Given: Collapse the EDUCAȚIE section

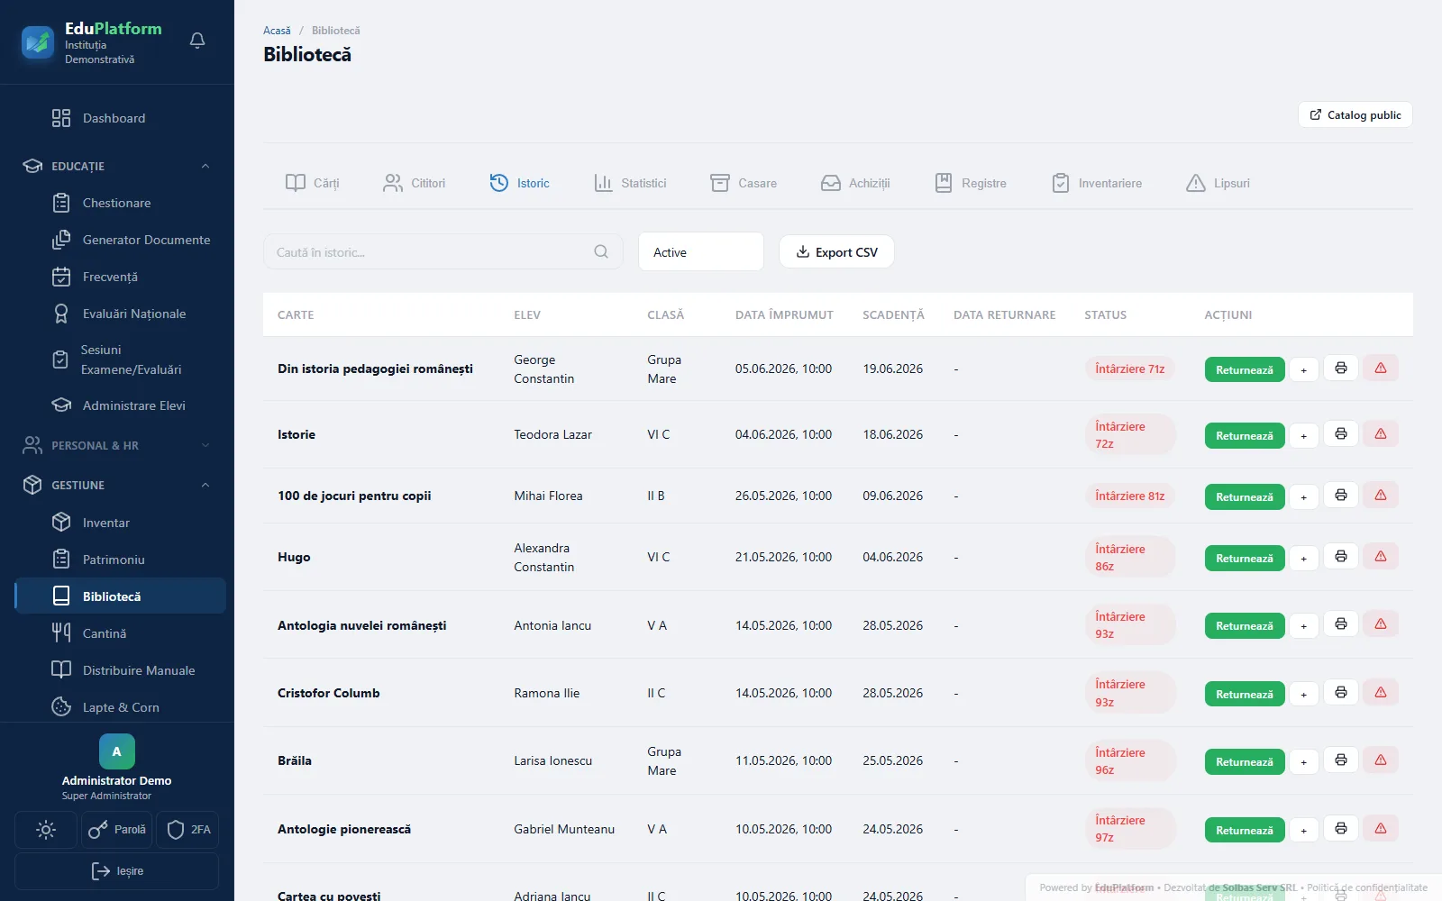Looking at the screenshot, I should tap(117, 166).
